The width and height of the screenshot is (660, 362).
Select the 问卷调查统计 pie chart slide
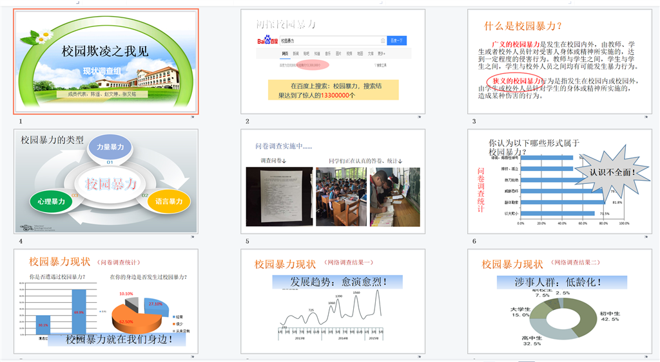[106, 301]
